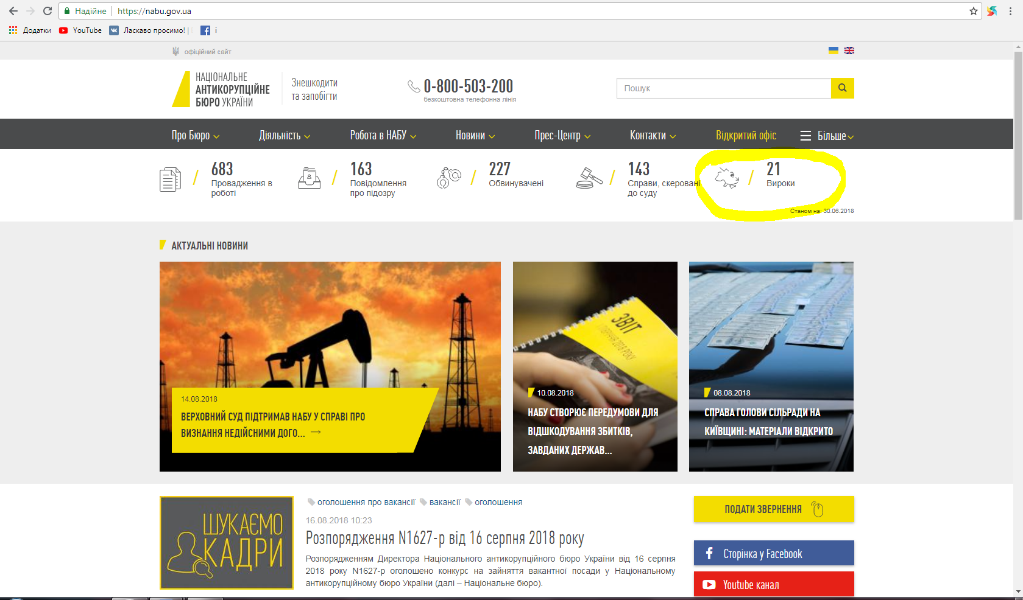Open the YouTube bookmark in bookmarks bar
The height and width of the screenshot is (600, 1023).
coord(80,30)
